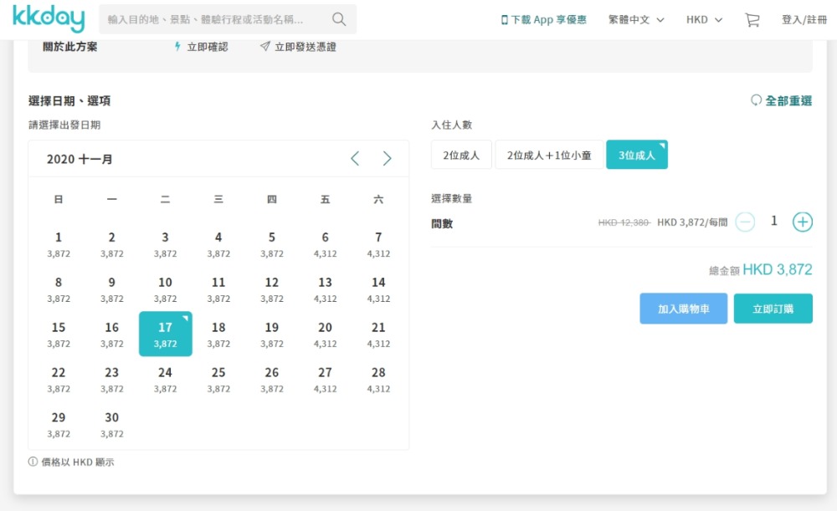Type in the destination search field

click(213, 19)
